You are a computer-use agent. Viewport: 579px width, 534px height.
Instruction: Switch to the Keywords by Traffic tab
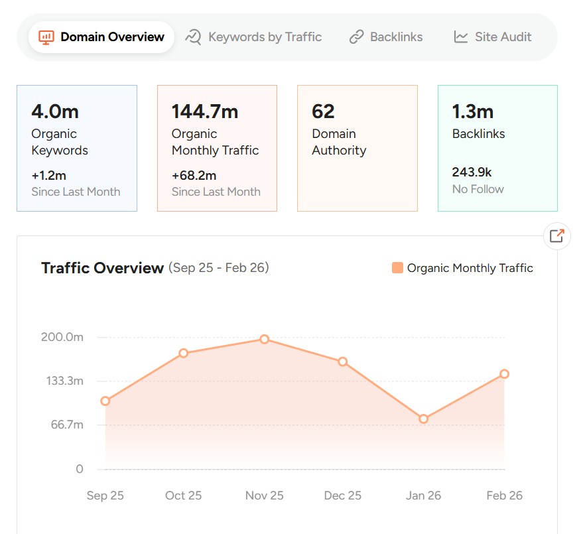coord(254,36)
